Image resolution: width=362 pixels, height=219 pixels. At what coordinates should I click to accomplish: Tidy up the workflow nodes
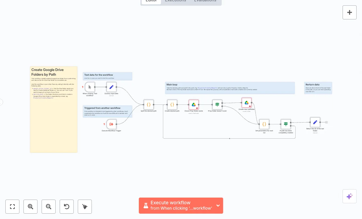[x=85, y=207]
